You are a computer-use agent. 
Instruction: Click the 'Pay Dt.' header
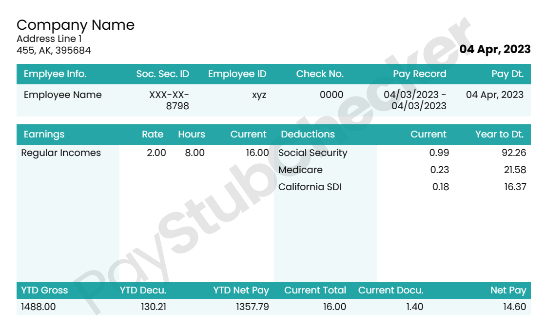pos(507,74)
